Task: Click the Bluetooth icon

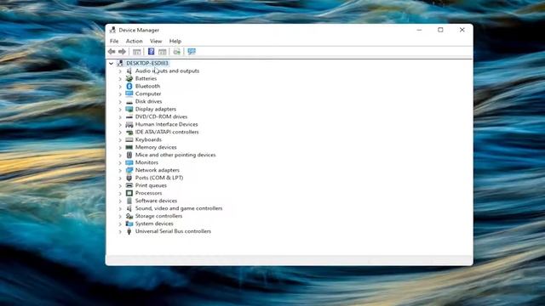Action: pyautogui.click(x=129, y=86)
